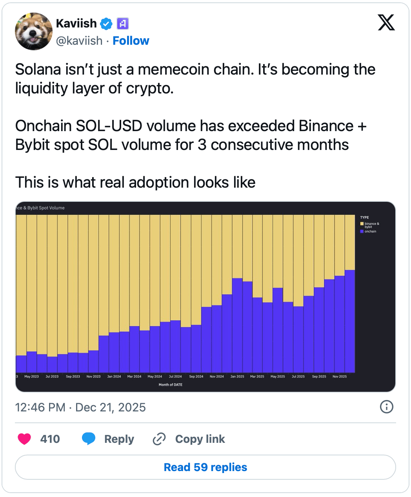The height and width of the screenshot is (497, 411).
Task: Click the chain-link copy icon
Action: 159,439
